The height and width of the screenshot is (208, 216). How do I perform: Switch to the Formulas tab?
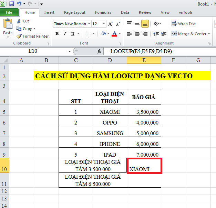(x=103, y=12)
